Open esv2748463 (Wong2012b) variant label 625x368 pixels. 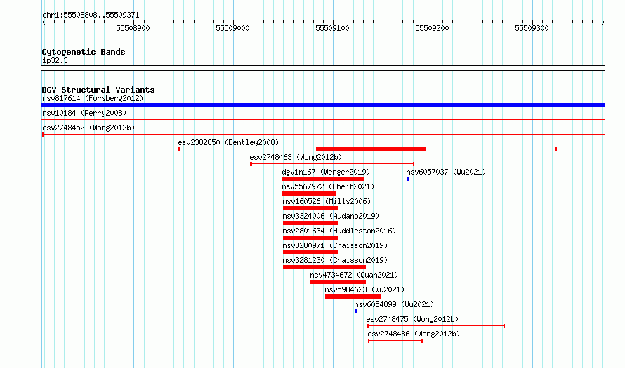tap(296, 157)
